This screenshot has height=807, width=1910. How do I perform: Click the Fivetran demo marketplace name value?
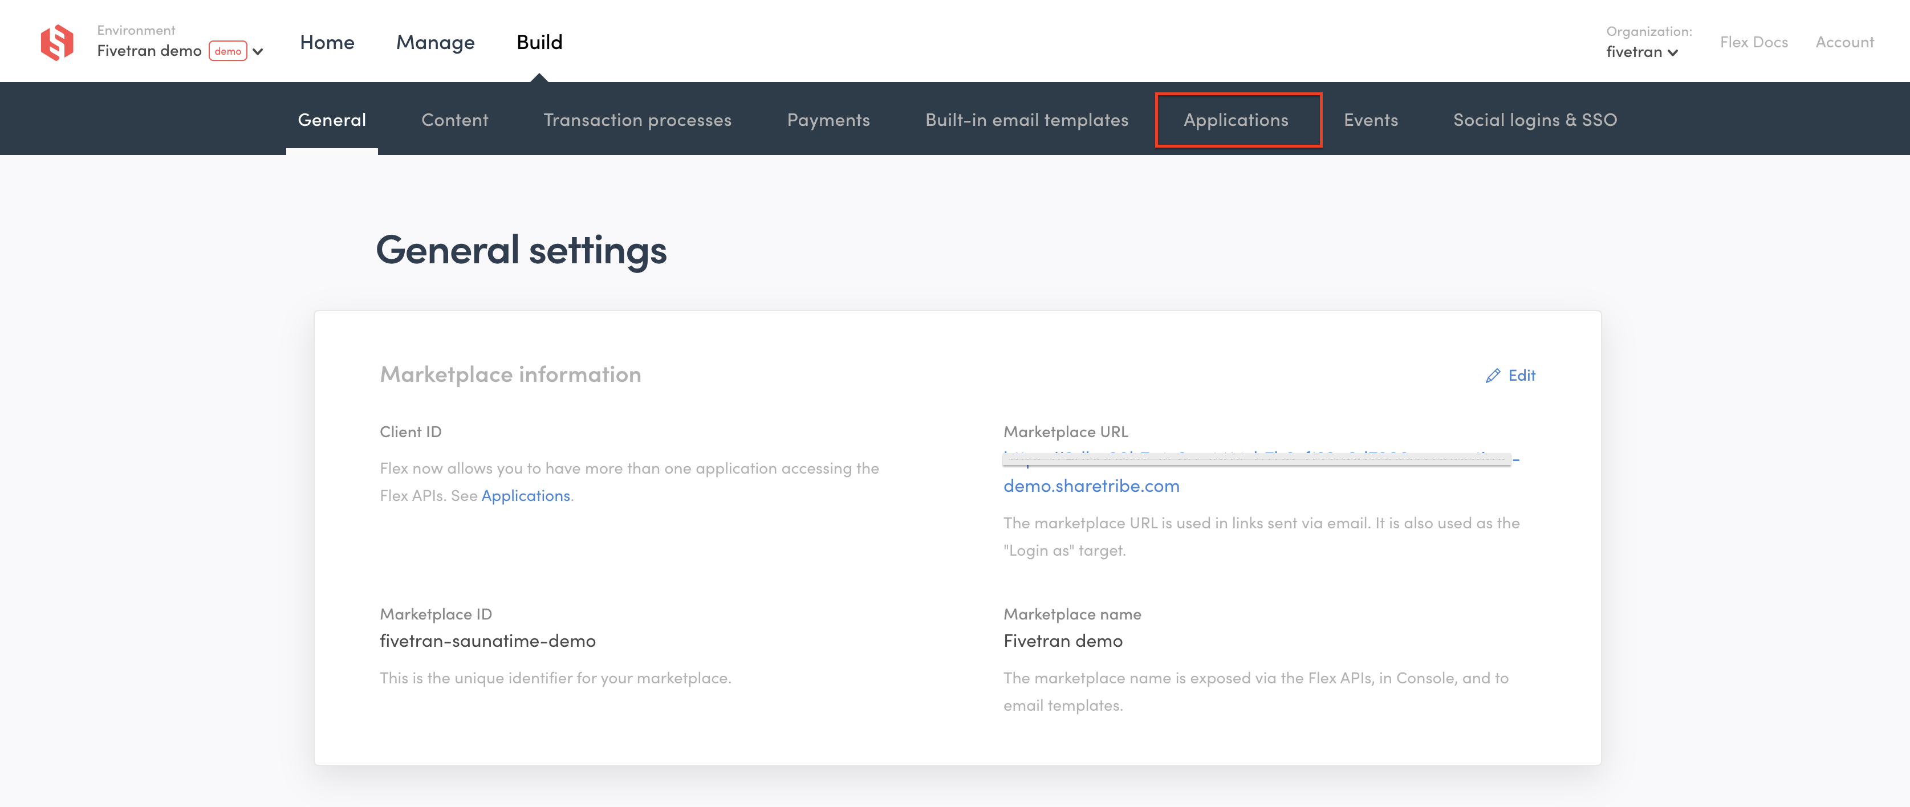(x=1063, y=641)
